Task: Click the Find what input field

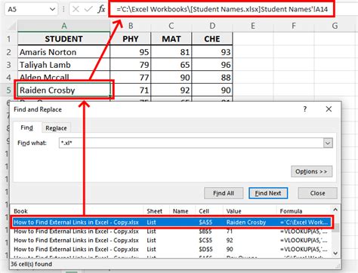Action: point(191,143)
